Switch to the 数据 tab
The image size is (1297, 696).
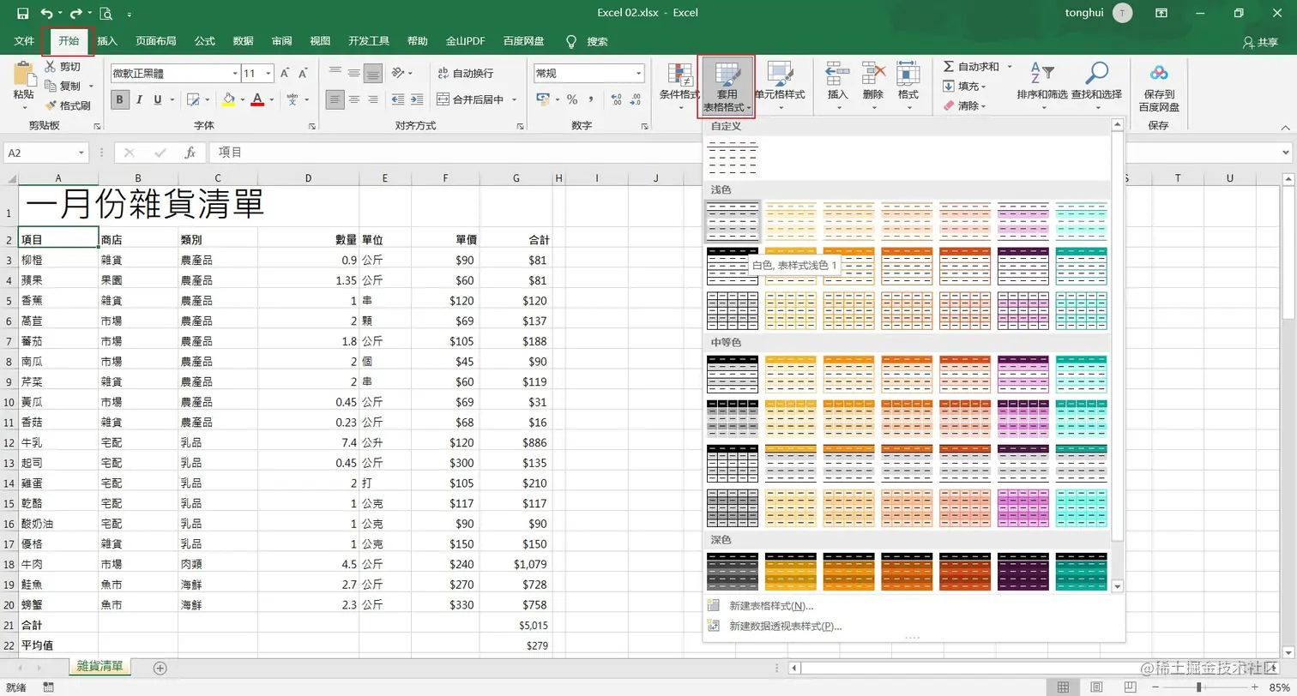(x=244, y=41)
